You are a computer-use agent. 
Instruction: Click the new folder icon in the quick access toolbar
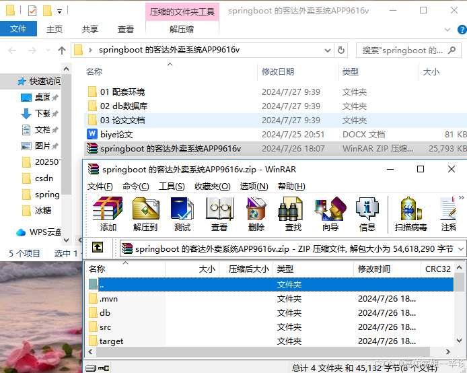[47, 11]
